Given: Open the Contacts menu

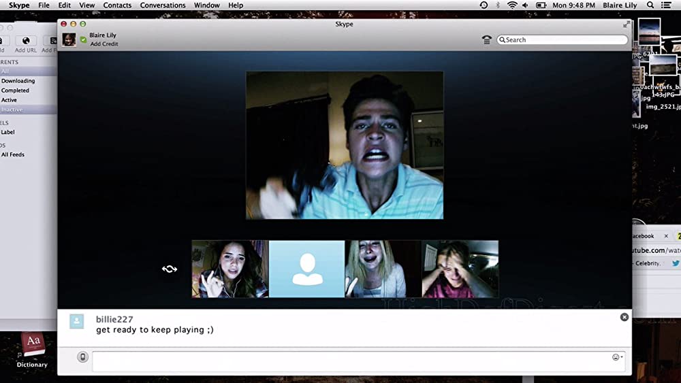Looking at the screenshot, I should point(117,5).
